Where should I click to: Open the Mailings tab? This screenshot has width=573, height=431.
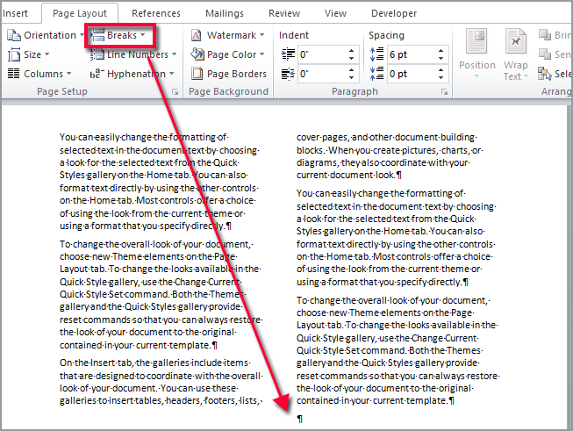coord(225,13)
